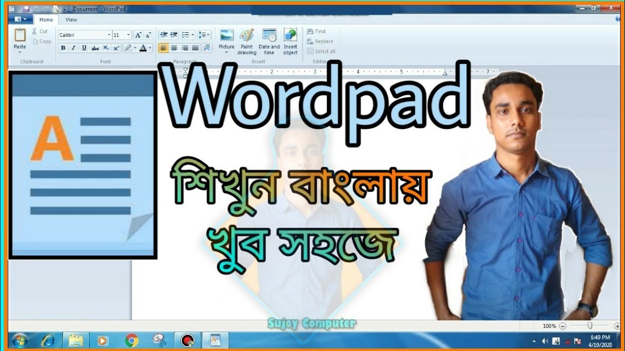The image size is (625, 351).
Task: Switch to the View tab
Action: [71, 19]
